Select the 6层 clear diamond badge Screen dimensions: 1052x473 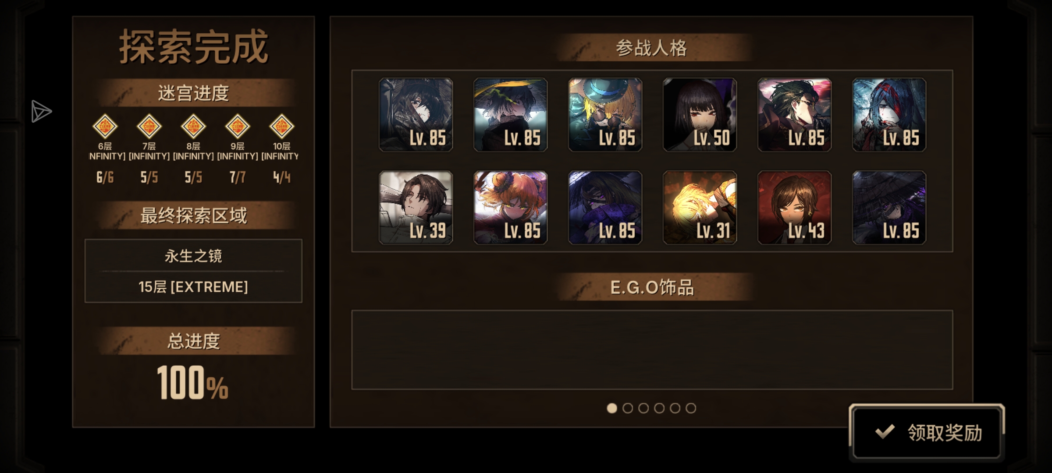(105, 127)
